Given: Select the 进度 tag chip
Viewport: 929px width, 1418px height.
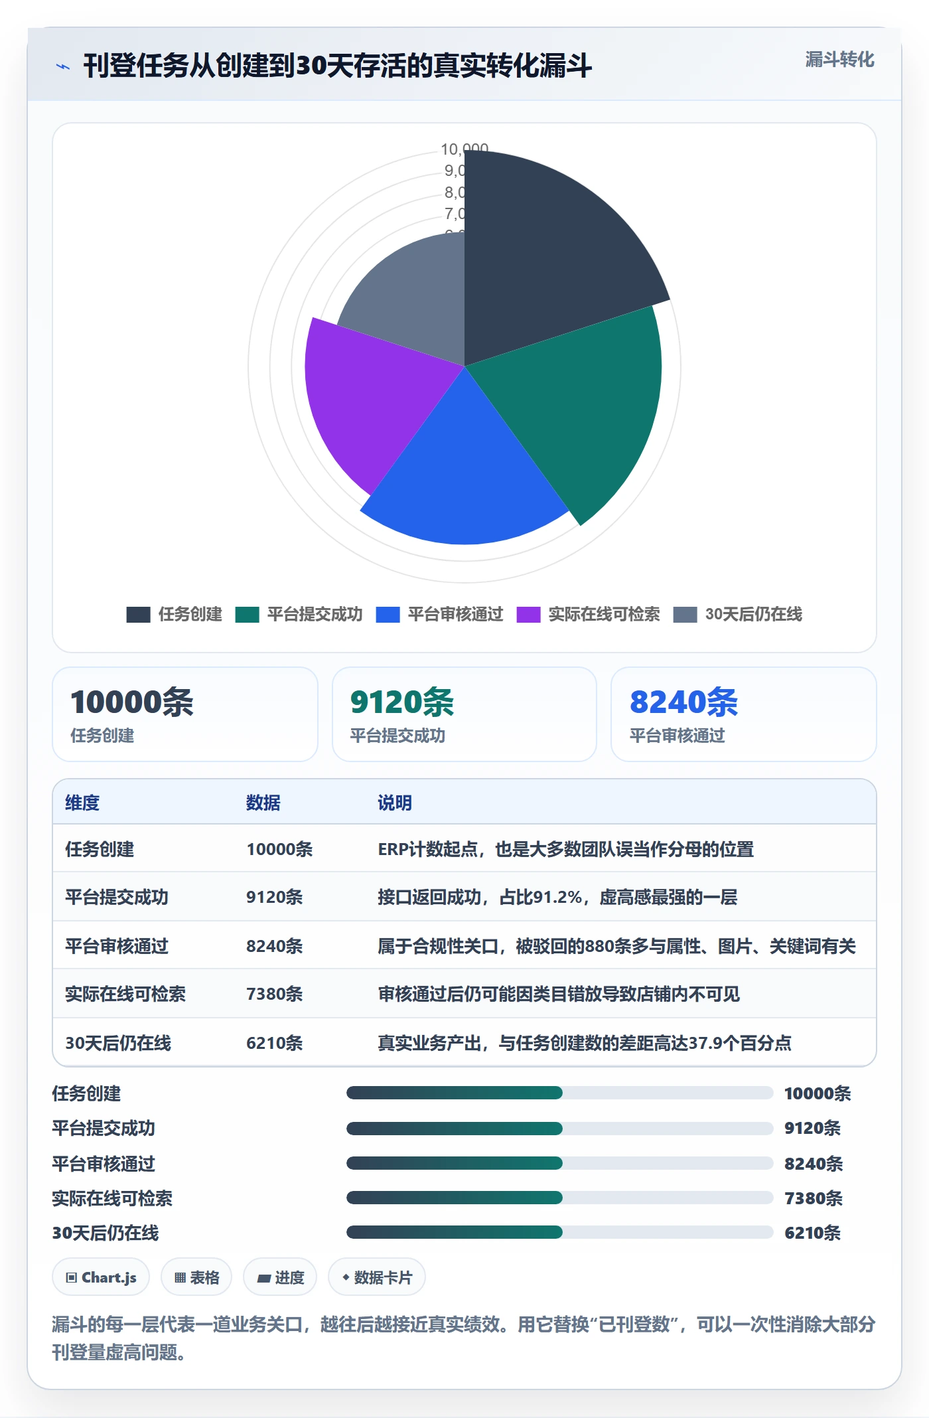Looking at the screenshot, I should click(280, 1277).
